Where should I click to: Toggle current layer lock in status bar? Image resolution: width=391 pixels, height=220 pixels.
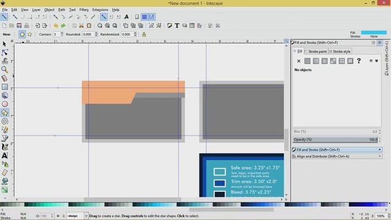click(63, 216)
